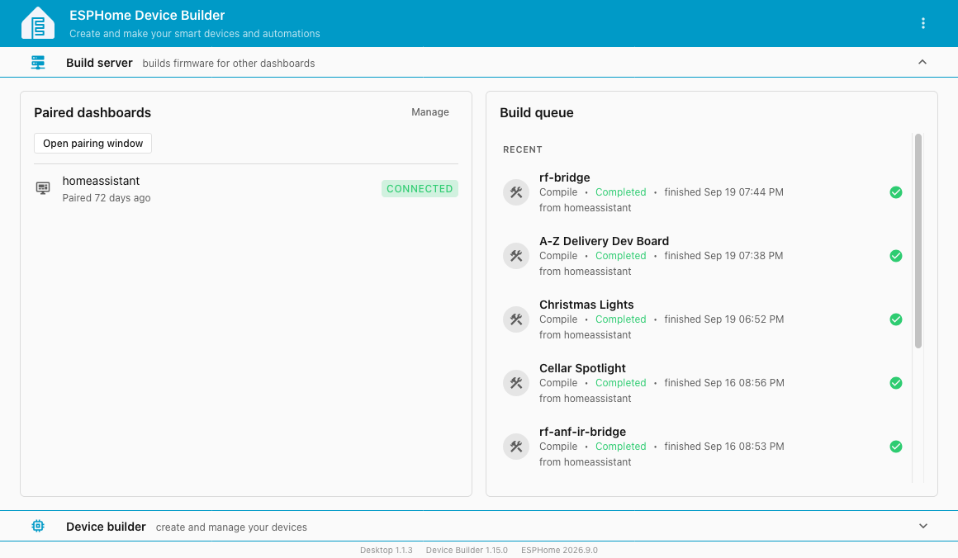The image size is (958, 558).
Task: Click the green checkmark for rf-anf-ir-bridge
Action: [x=896, y=447]
